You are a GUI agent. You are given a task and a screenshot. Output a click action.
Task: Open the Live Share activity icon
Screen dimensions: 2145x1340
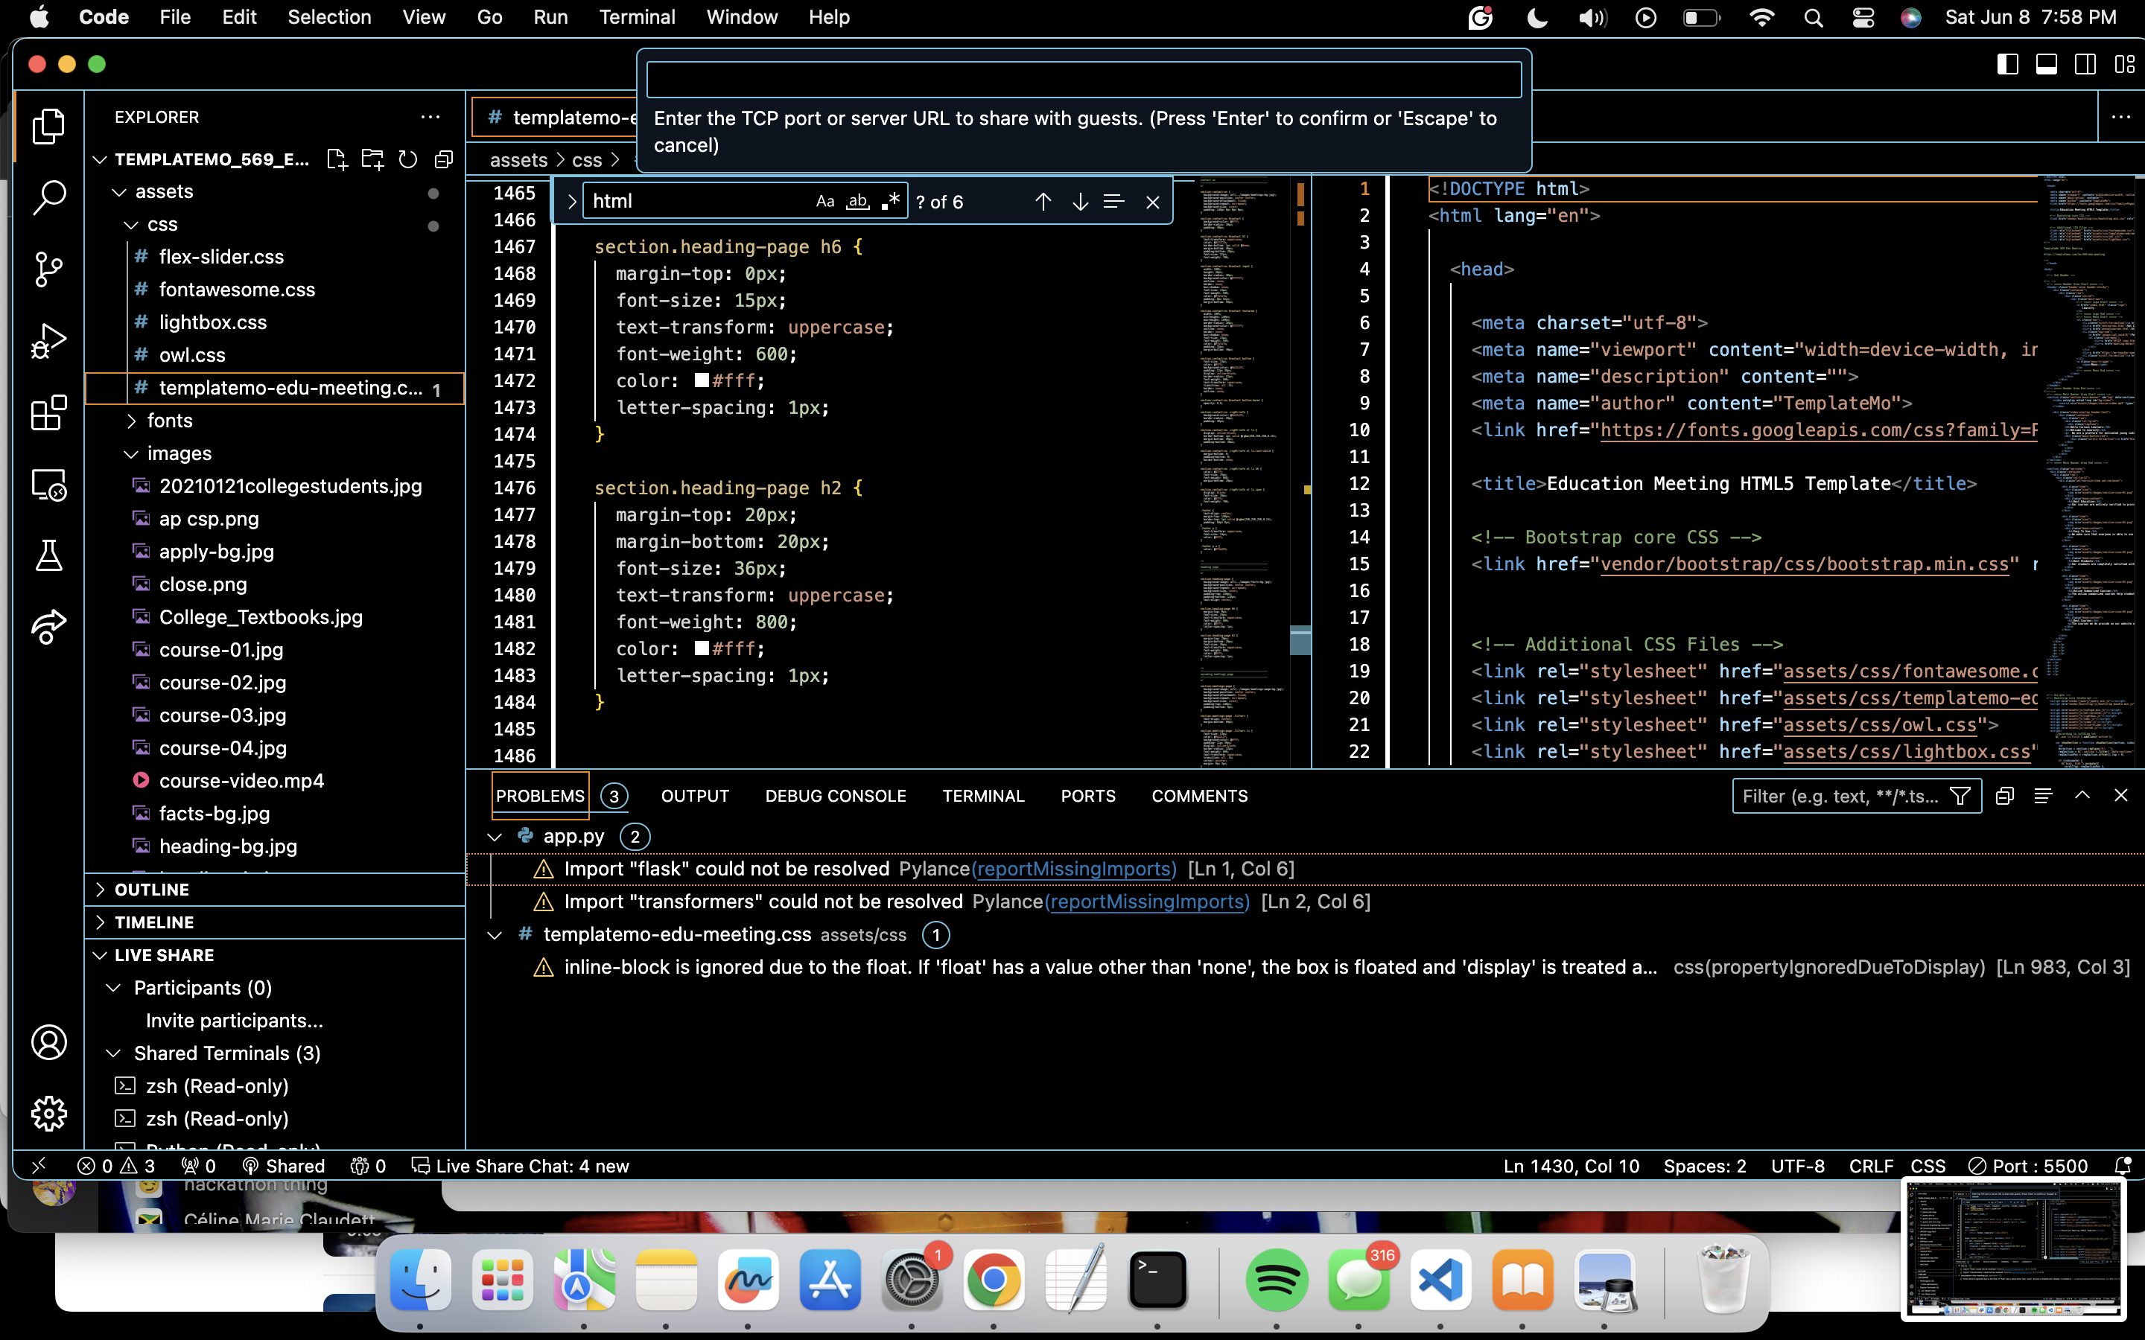pos(48,628)
